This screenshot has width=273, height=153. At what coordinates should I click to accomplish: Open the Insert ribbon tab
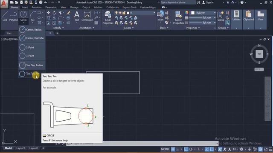pos(25,7)
